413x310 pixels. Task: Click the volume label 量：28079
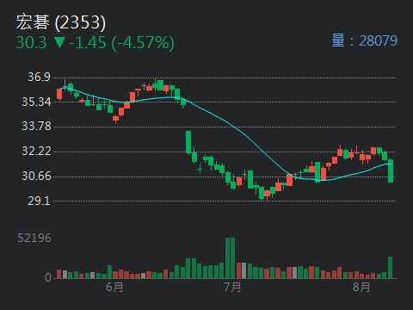tap(364, 40)
